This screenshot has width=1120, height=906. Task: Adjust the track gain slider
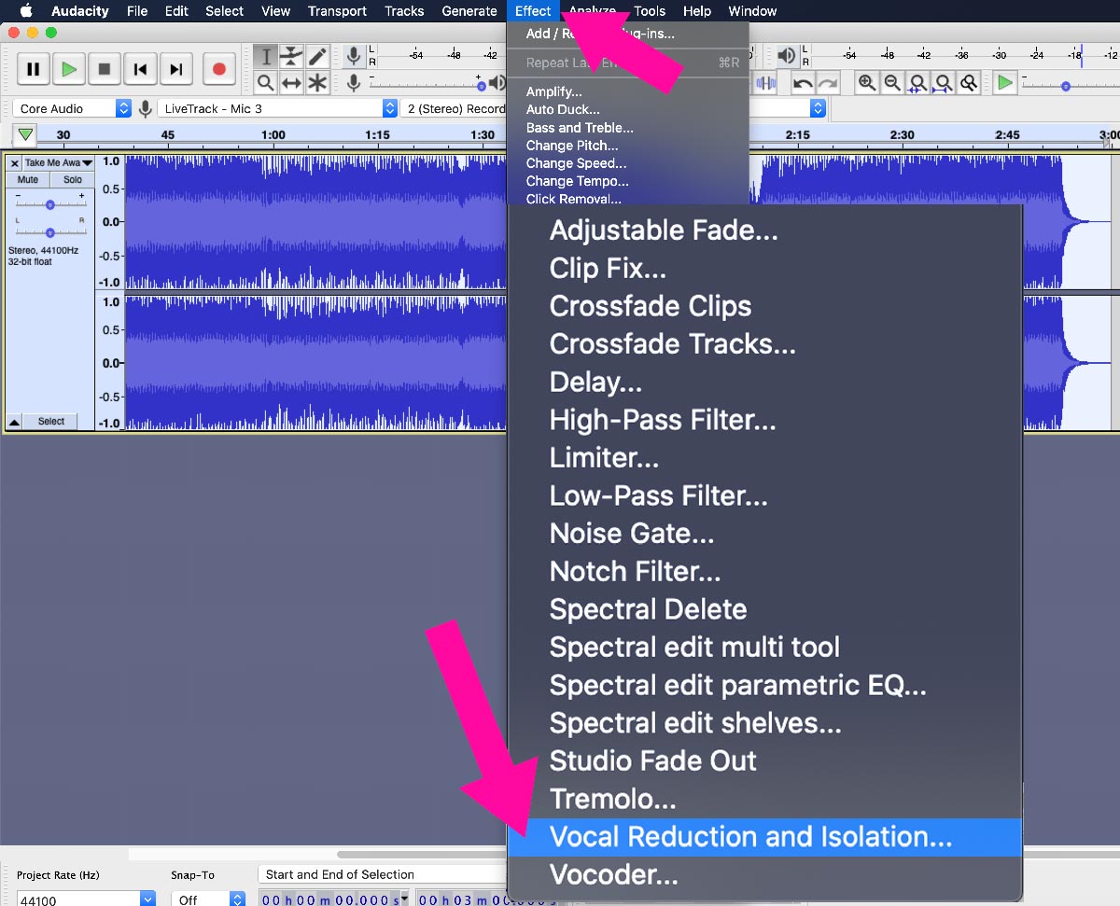[50, 203]
